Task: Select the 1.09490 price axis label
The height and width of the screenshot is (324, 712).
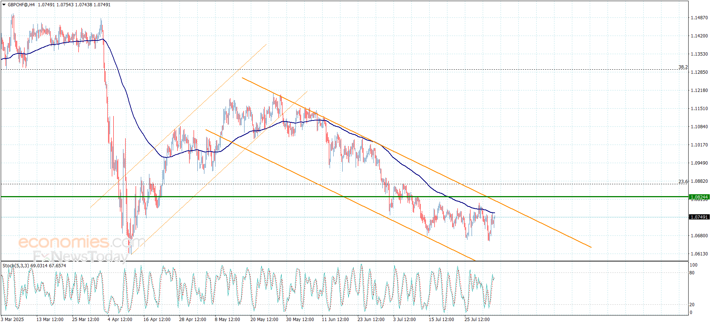Action: click(x=699, y=163)
